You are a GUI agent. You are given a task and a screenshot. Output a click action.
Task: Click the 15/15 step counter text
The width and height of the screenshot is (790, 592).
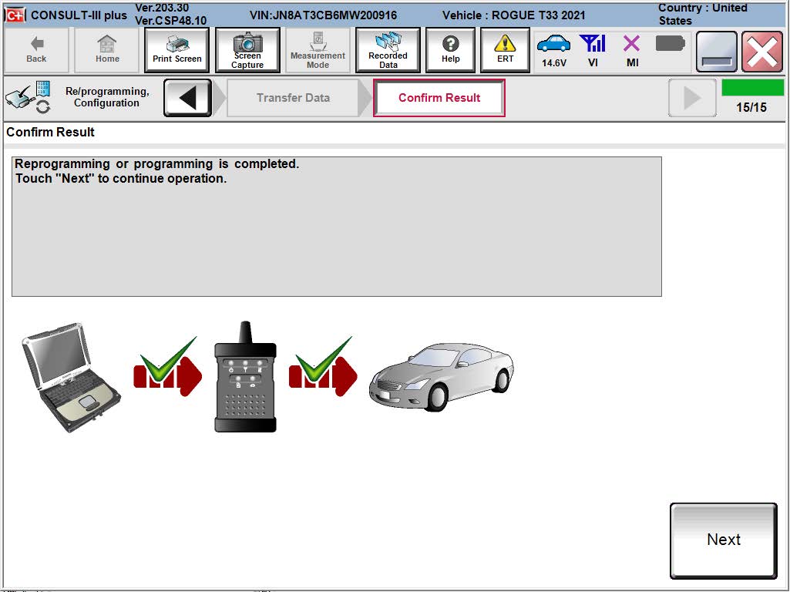pos(751,107)
